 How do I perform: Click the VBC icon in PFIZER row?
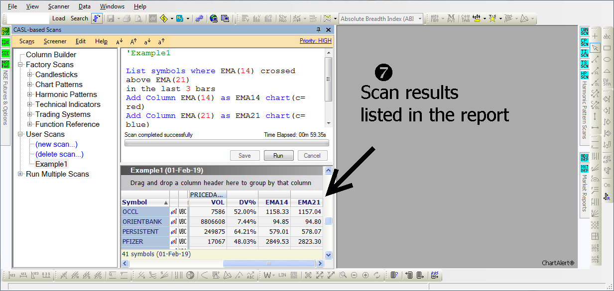pyautogui.click(x=183, y=242)
